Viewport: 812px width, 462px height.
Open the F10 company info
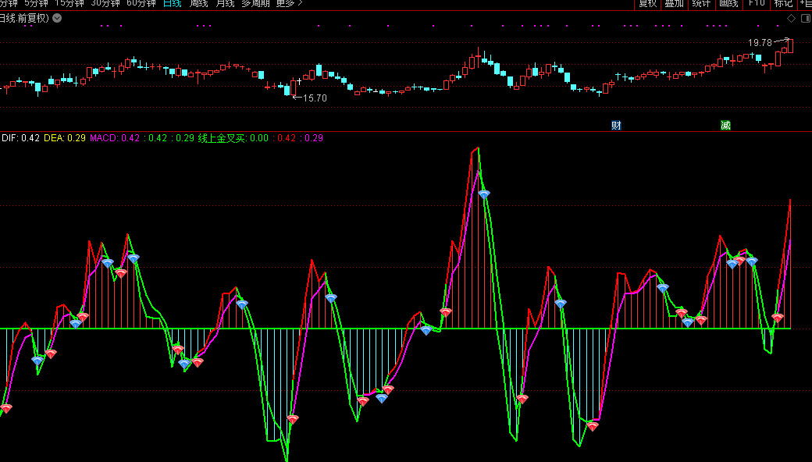click(756, 3)
